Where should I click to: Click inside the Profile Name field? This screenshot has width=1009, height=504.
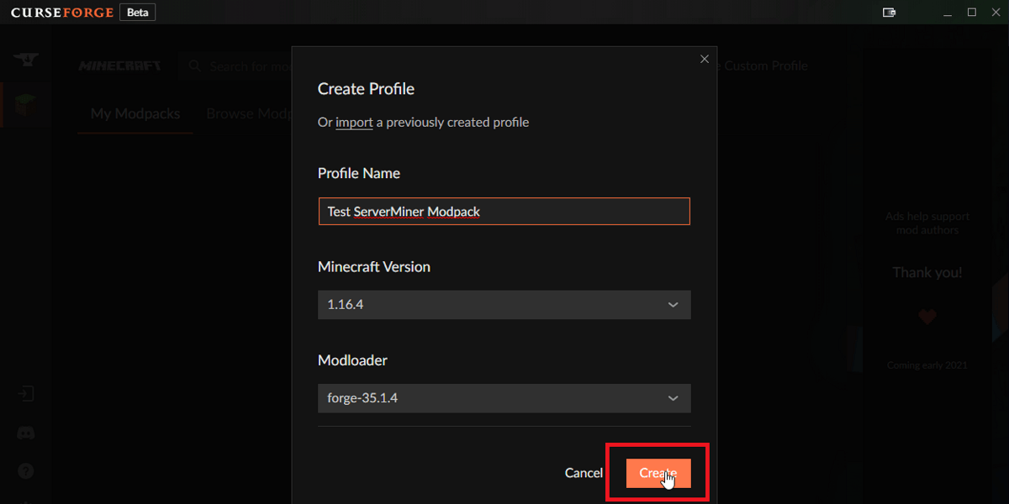coord(504,211)
